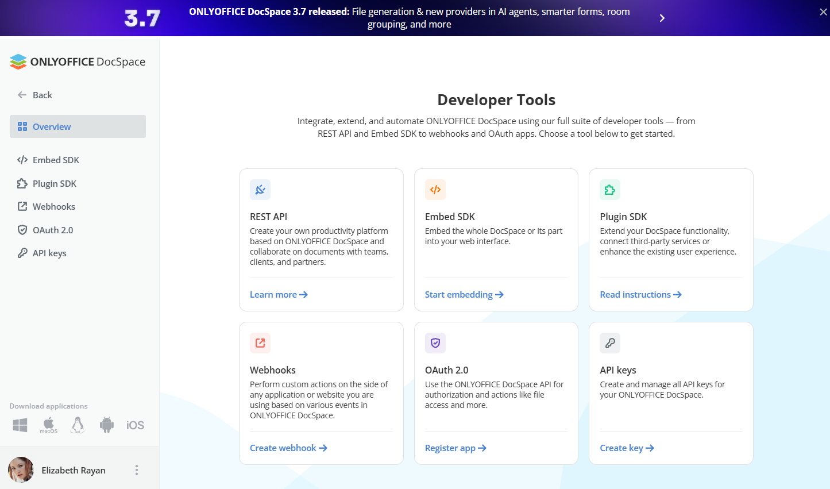Click the Elizabeth Rayan user name
830x489 pixels.
point(74,470)
